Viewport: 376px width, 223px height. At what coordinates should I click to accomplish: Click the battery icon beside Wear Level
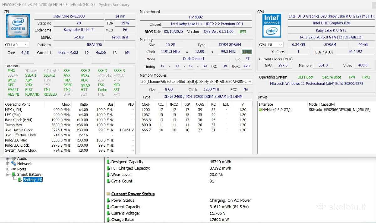108,175
